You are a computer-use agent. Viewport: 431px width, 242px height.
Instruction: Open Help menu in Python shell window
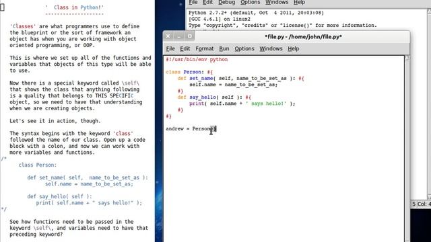click(x=299, y=2)
